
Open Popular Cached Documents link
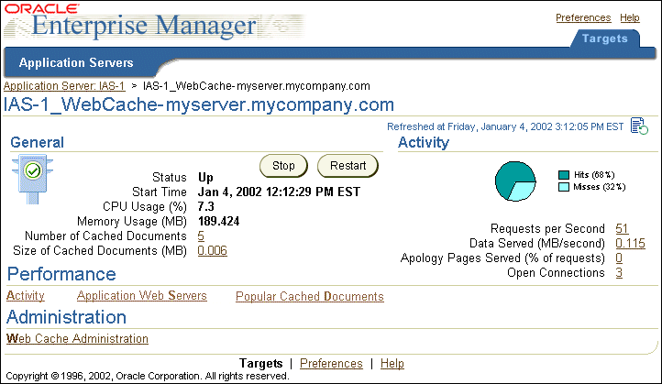(310, 297)
